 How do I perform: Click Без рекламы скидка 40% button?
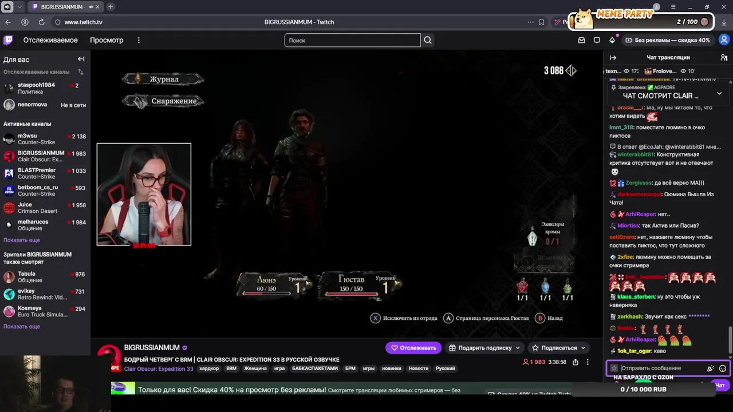pyautogui.click(x=668, y=40)
